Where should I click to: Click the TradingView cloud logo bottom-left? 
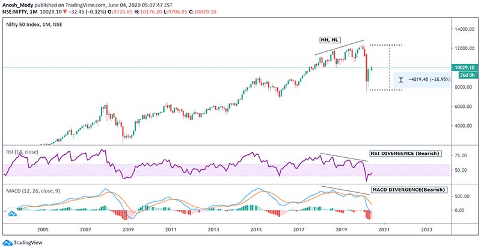tap(8, 243)
